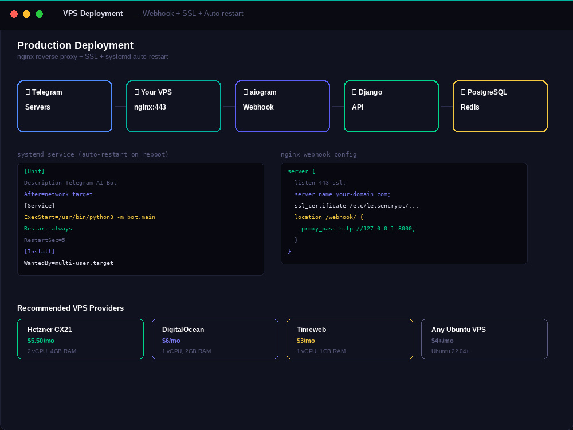Click the location /webhook/ { line

click(x=329, y=217)
